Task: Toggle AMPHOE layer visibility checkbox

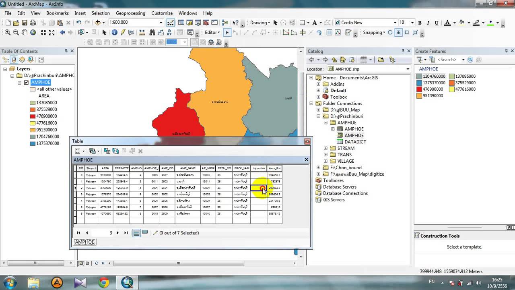Action: (27, 83)
